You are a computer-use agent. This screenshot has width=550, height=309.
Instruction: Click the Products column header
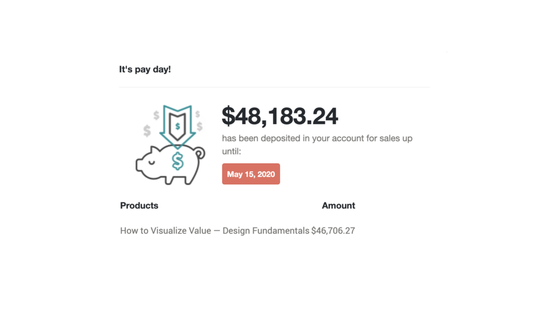[x=139, y=206]
